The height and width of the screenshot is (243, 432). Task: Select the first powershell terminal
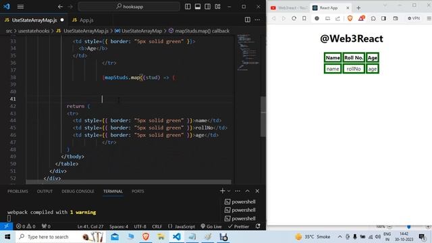click(240, 202)
